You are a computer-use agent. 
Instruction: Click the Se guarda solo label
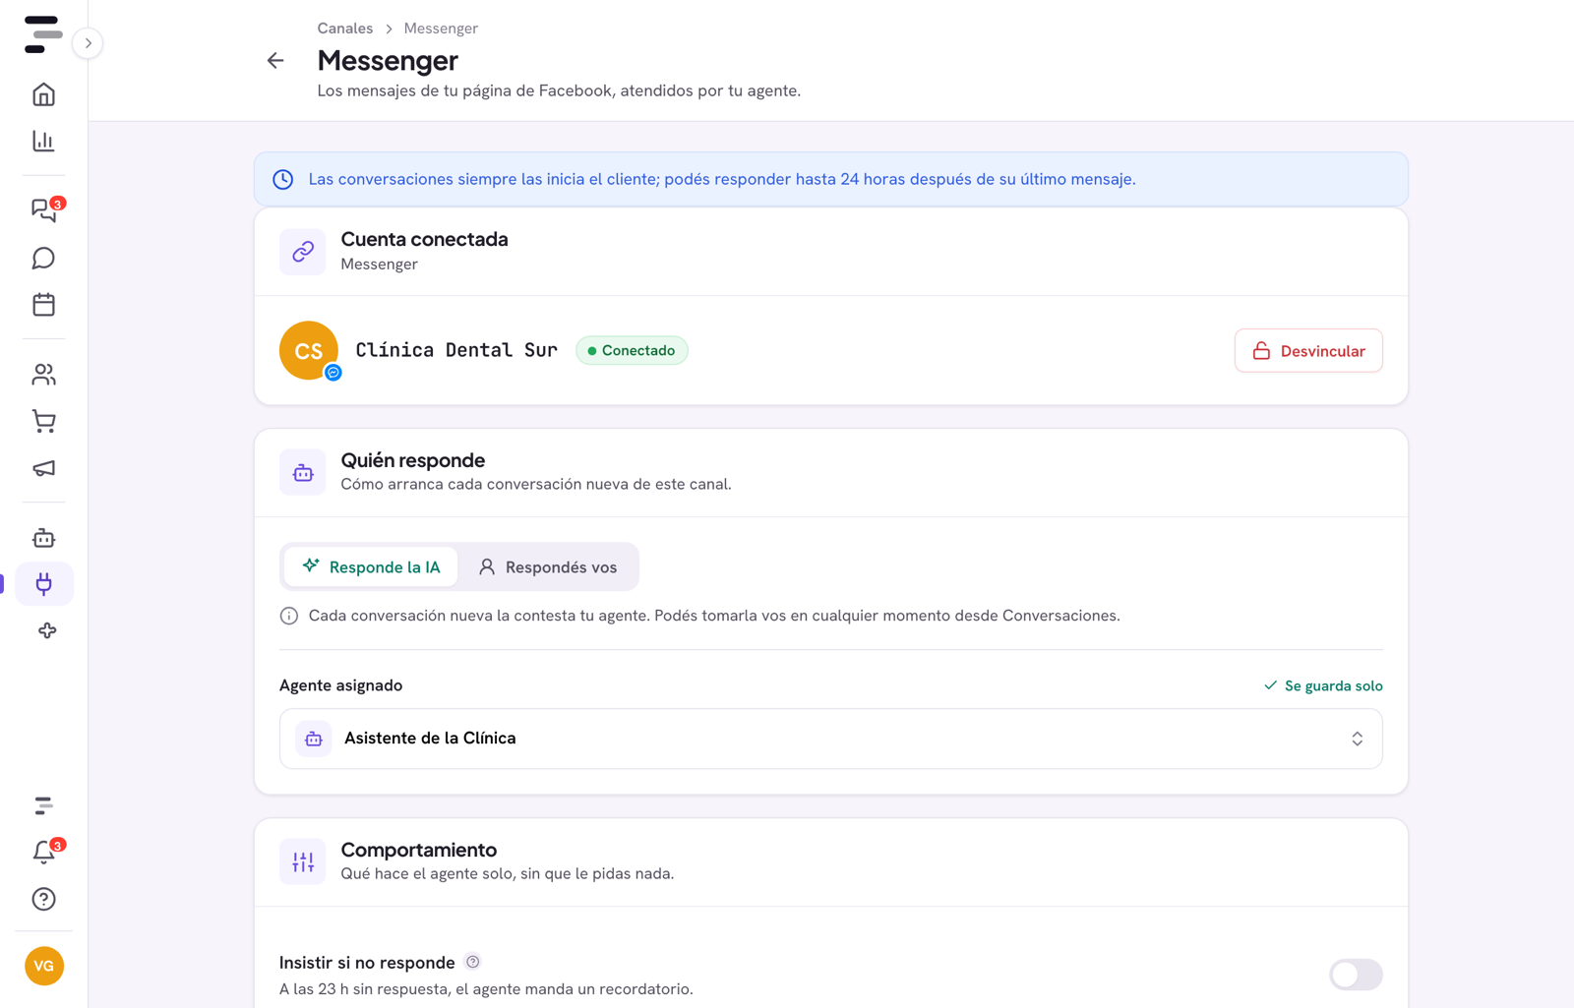tap(1323, 685)
